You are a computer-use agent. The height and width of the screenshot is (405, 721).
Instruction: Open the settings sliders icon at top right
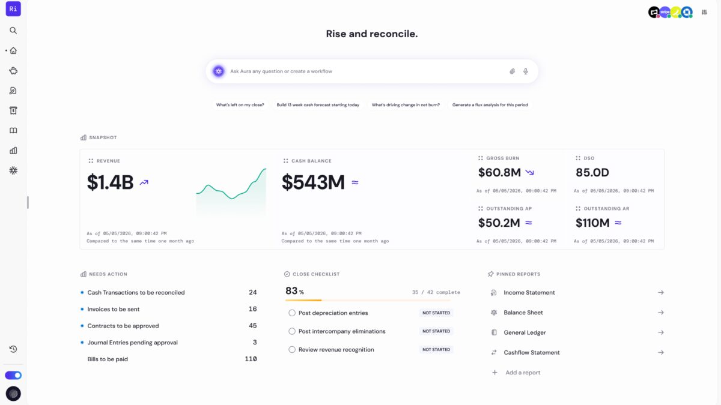click(x=704, y=12)
